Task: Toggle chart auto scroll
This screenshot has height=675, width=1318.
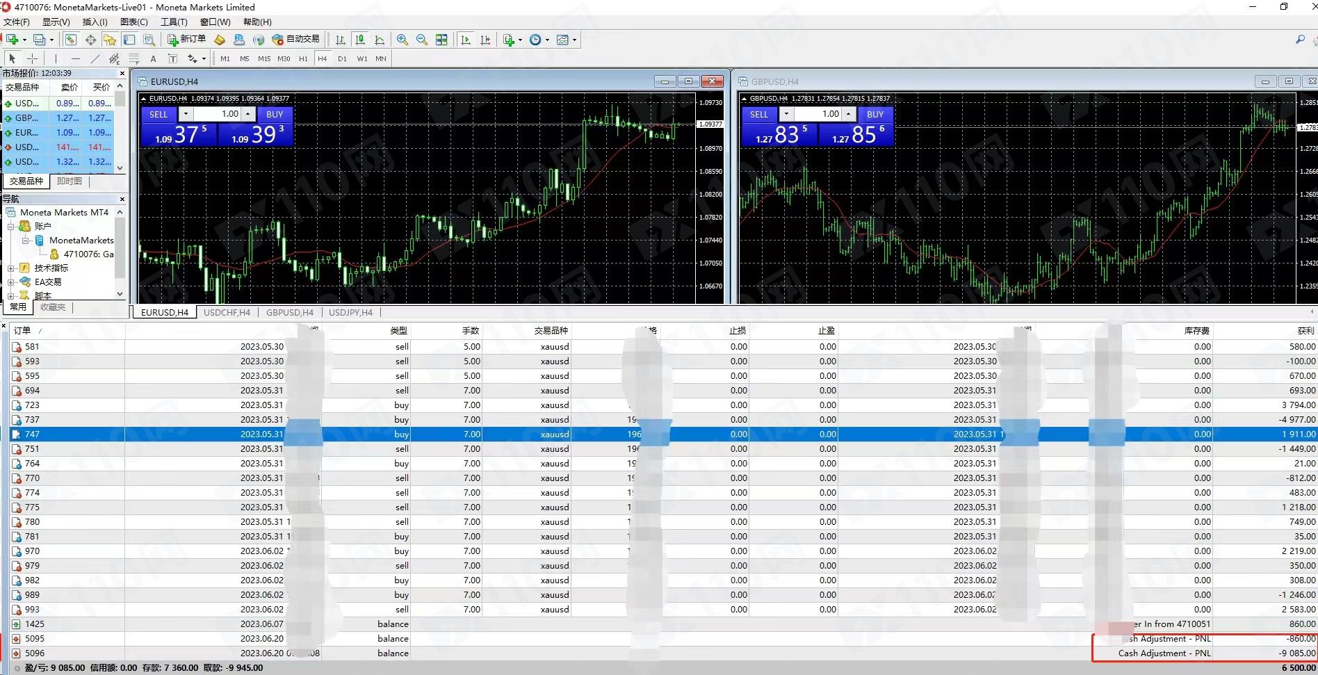Action: click(466, 40)
